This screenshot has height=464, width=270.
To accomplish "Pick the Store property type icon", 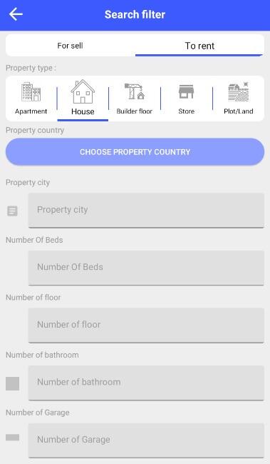I will [186, 92].
